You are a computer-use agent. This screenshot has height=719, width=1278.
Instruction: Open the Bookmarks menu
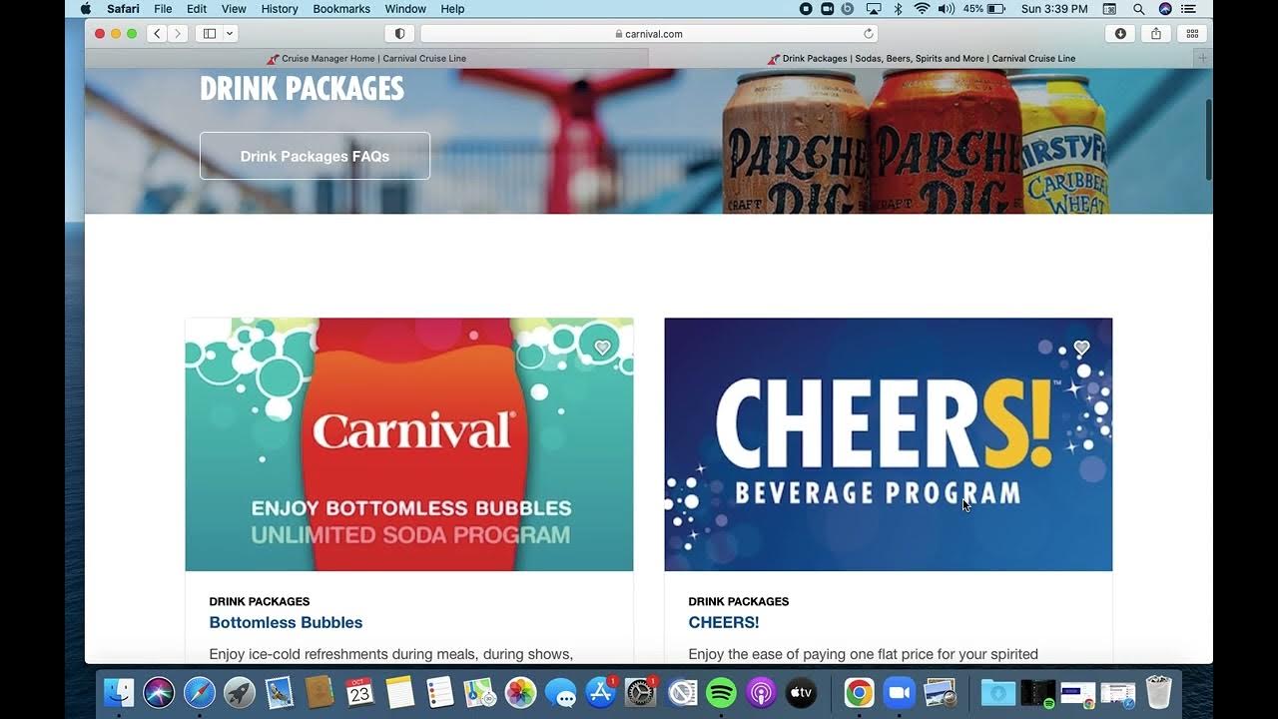pos(341,9)
